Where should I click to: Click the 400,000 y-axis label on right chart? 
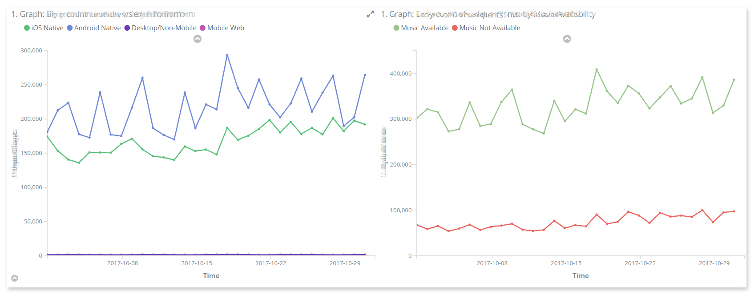401,74
